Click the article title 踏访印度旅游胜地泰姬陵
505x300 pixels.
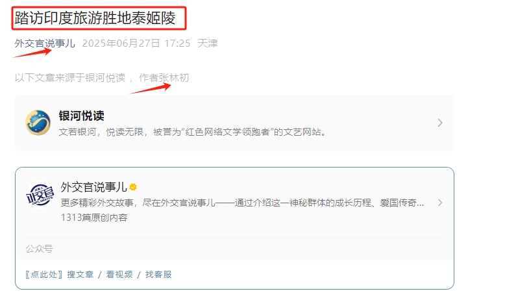[x=95, y=18]
